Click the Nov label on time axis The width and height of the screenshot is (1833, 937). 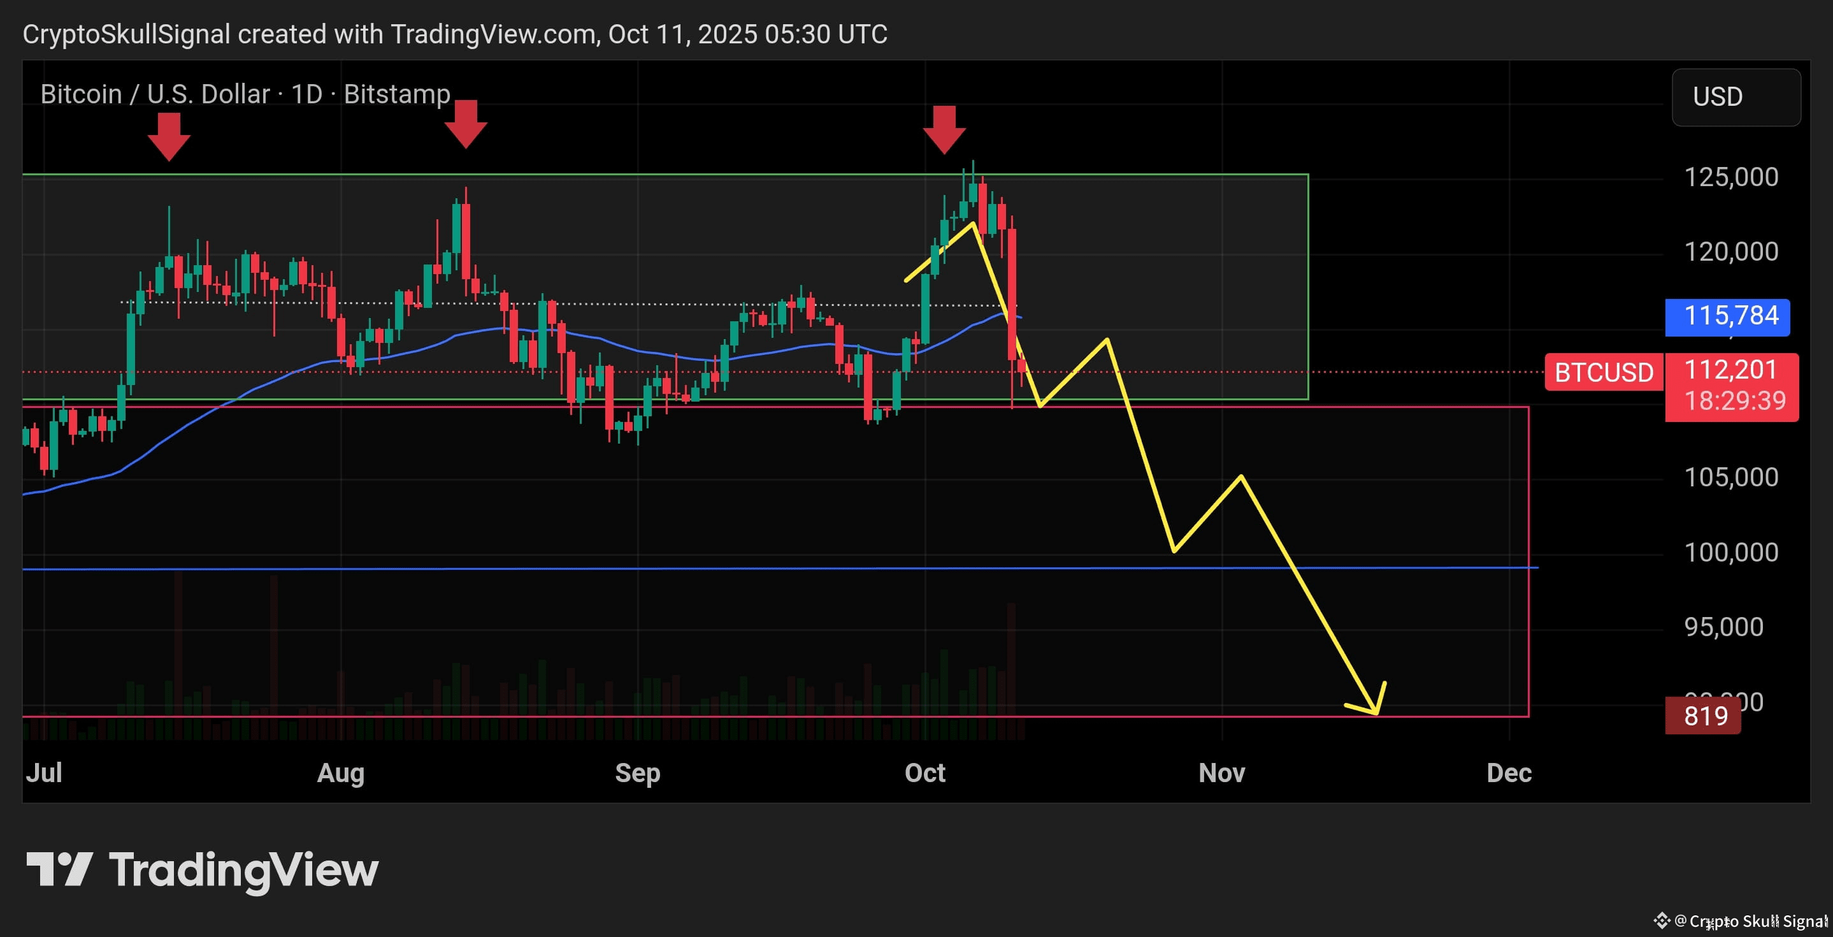pos(1222,773)
